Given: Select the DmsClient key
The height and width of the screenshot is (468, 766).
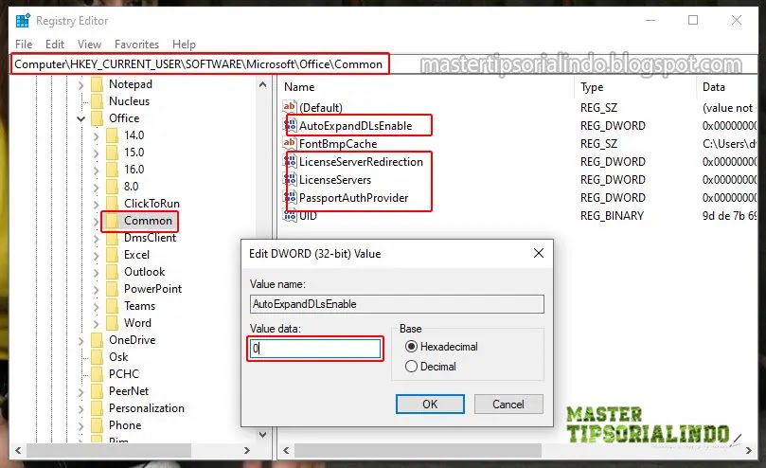Looking at the screenshot, I should pos(150,238).
